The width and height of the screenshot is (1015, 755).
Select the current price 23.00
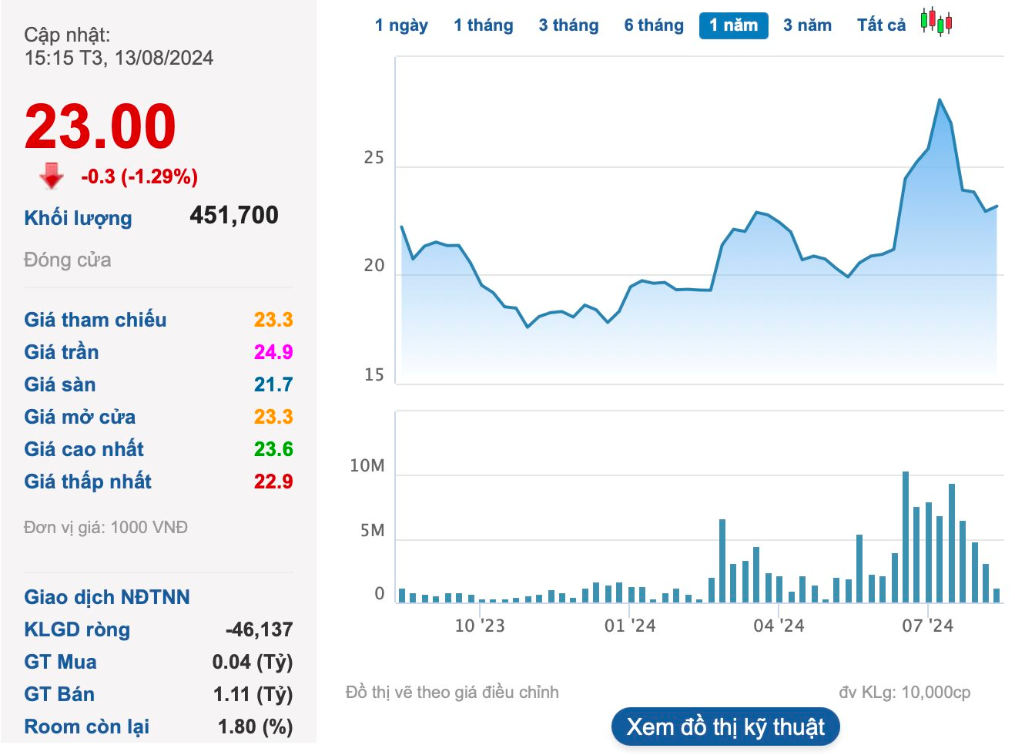(100, 126)
